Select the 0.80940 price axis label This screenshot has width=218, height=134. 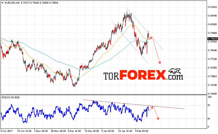212,16
